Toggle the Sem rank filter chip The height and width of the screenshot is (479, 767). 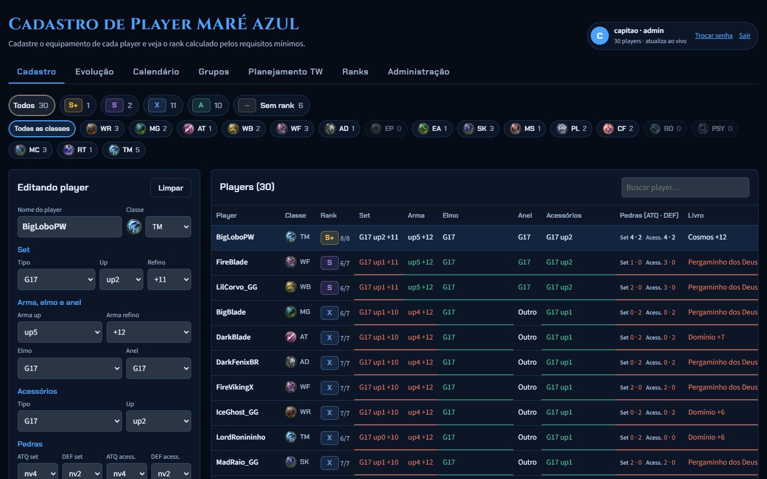click(x=271, y=105)
